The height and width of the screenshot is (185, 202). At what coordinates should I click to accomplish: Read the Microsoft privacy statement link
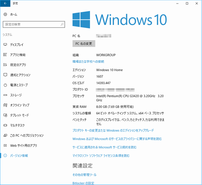pos(117,139)
